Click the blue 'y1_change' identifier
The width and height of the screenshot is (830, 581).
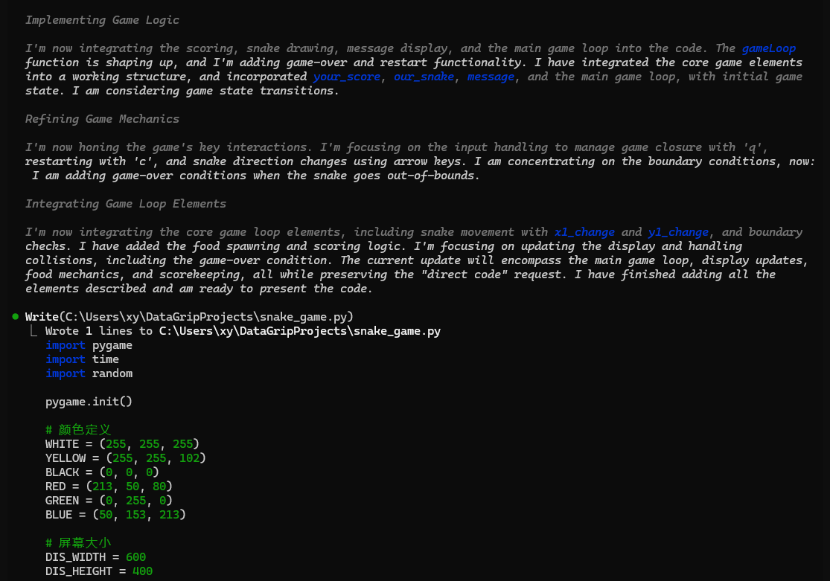pyautogui.click(x=678, y=232)
